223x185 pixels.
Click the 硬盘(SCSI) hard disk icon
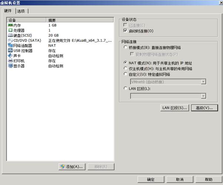(x=10, y=35)
